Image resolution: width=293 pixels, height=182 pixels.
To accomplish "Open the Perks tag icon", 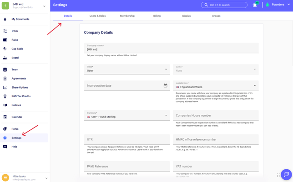I will pos(5,129).
